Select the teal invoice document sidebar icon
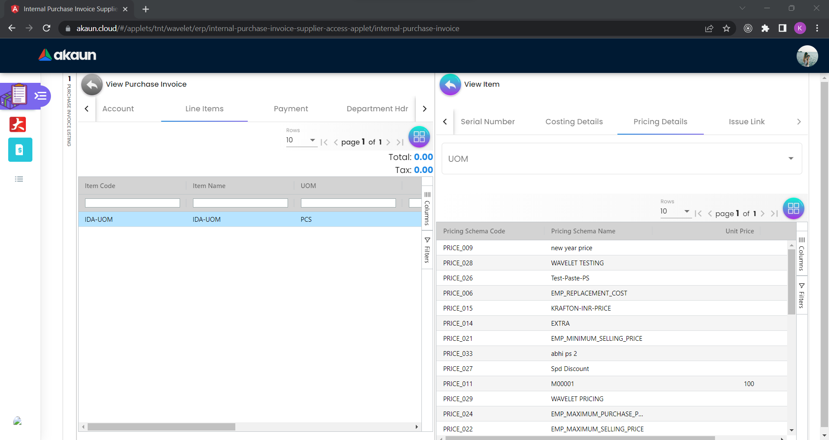Screen dimensions: 829x440 (x=20, y=150)
